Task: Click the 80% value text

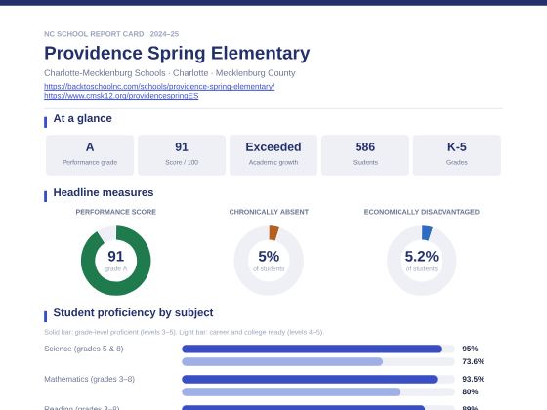Action: (470, 391)
